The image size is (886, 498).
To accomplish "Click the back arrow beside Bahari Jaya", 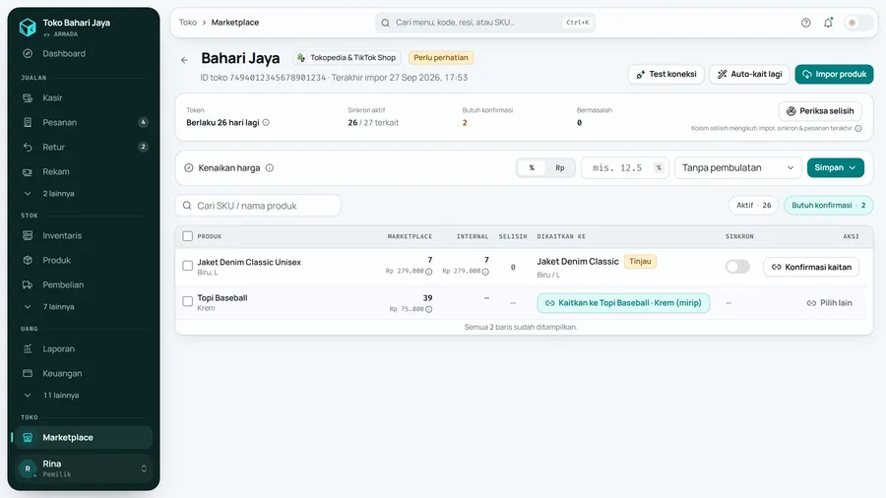I will click(185, 60).
